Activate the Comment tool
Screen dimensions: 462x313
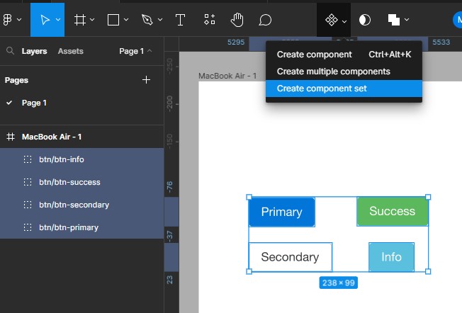[x=265, y=20]
